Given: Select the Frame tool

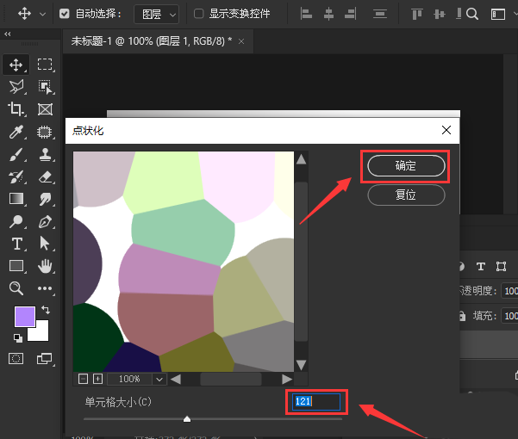Looking at the screenshot, I should pyautogui.click(x=45, y=109).
